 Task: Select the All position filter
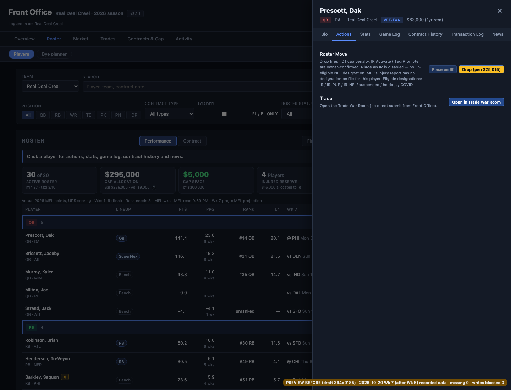28,115
